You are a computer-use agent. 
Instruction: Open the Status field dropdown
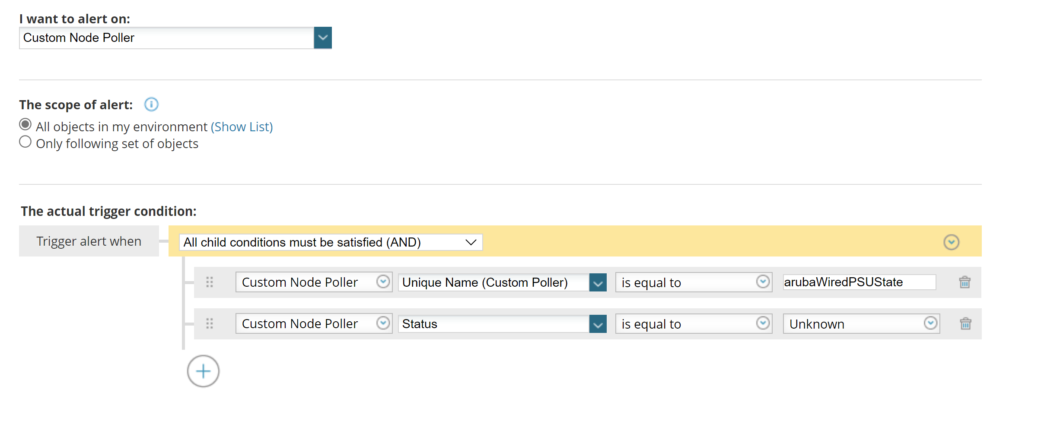(598, 324)
